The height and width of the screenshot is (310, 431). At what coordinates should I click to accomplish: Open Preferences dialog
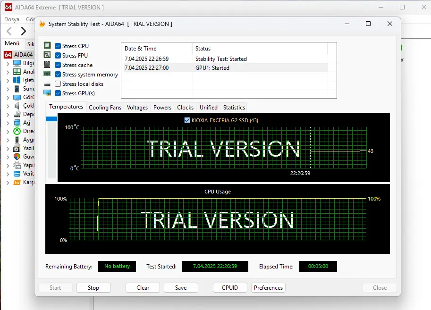point(268,288)
